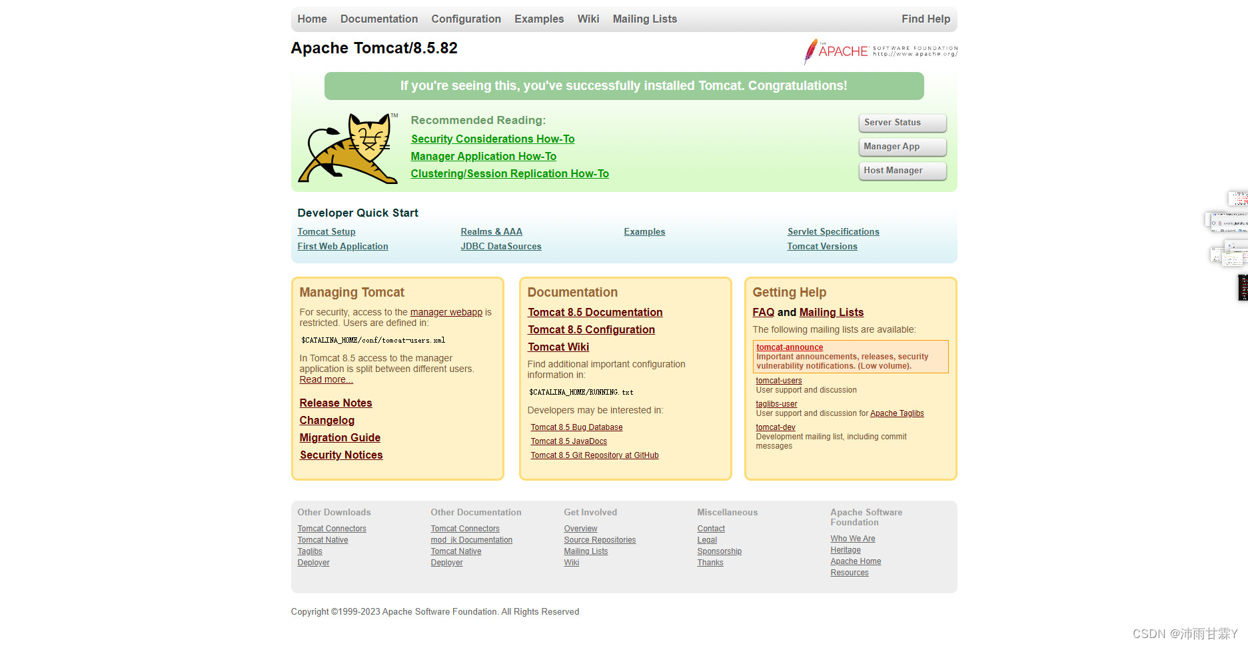The width and height of the screenshot is (1248, 646).
Task: Open the tomcat-announce mailing list link
Action: [789, 347]
